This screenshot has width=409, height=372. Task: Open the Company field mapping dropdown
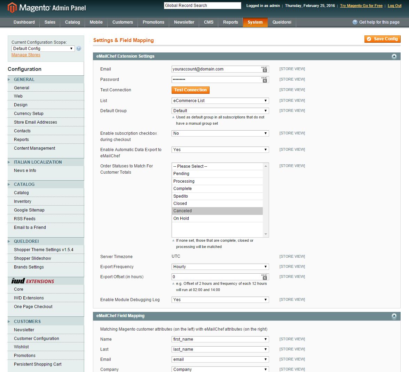[x=220, y=370]
